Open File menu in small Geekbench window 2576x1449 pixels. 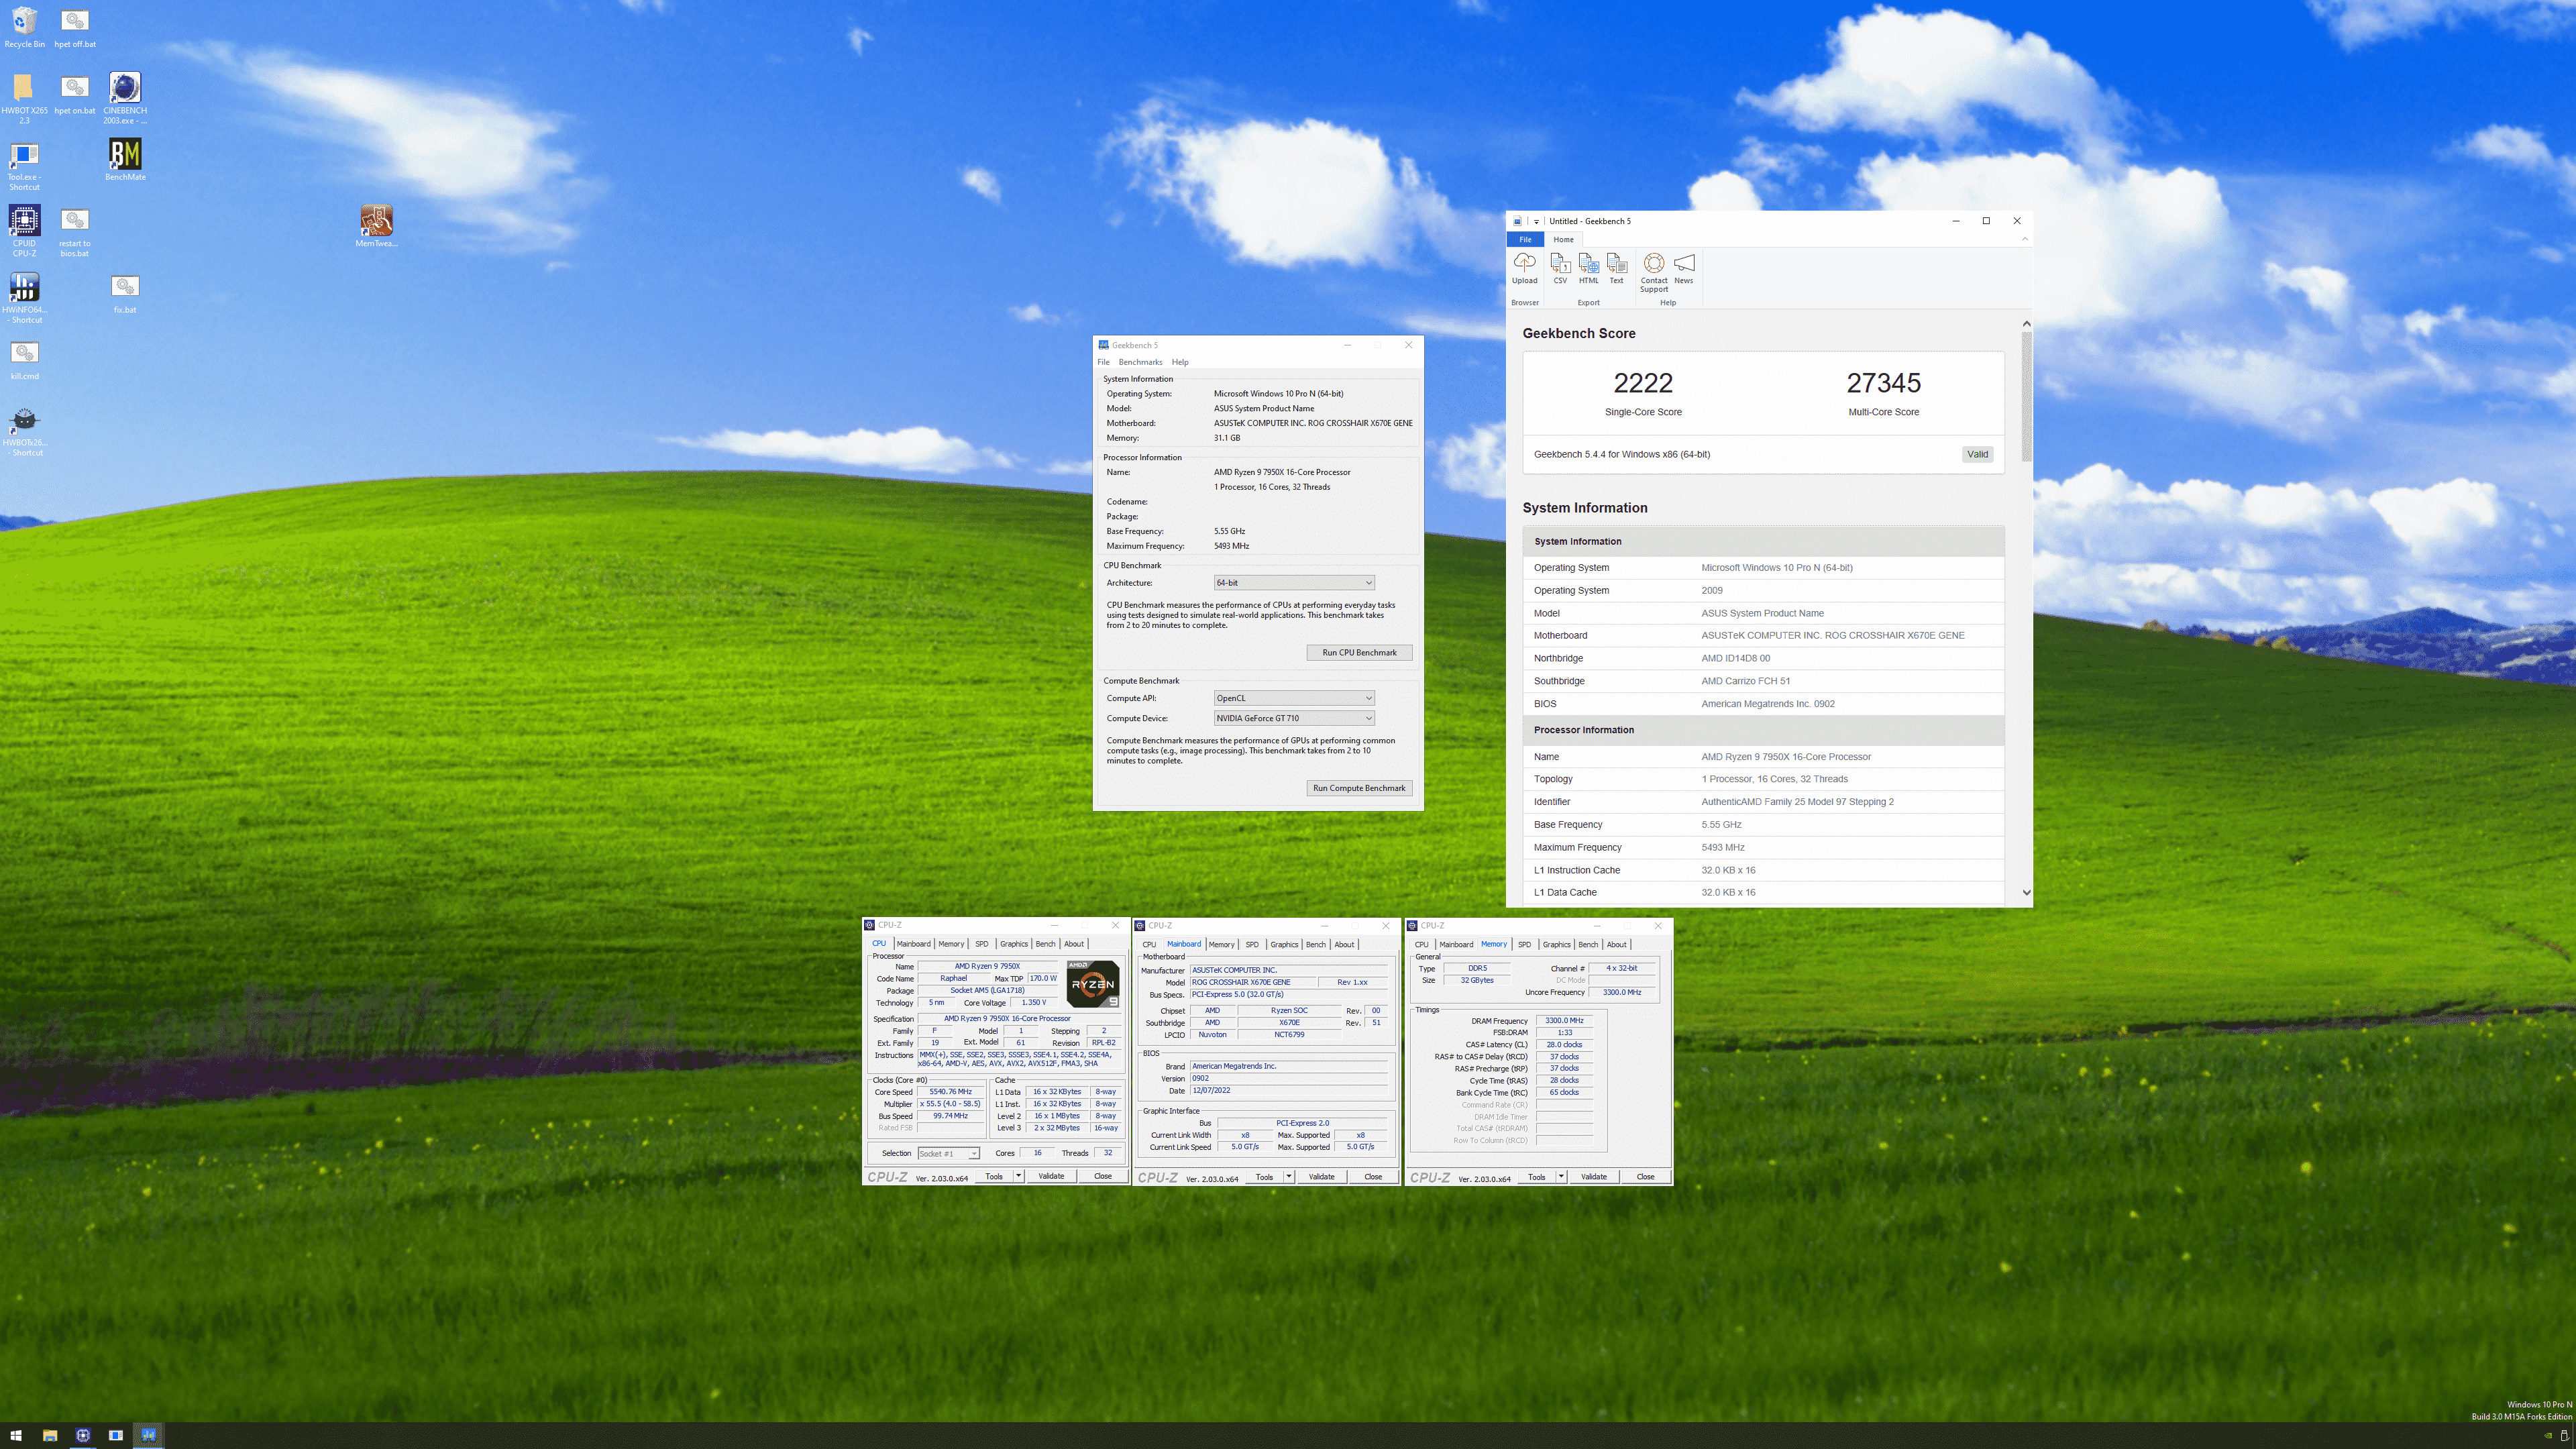coord(1103,362)
